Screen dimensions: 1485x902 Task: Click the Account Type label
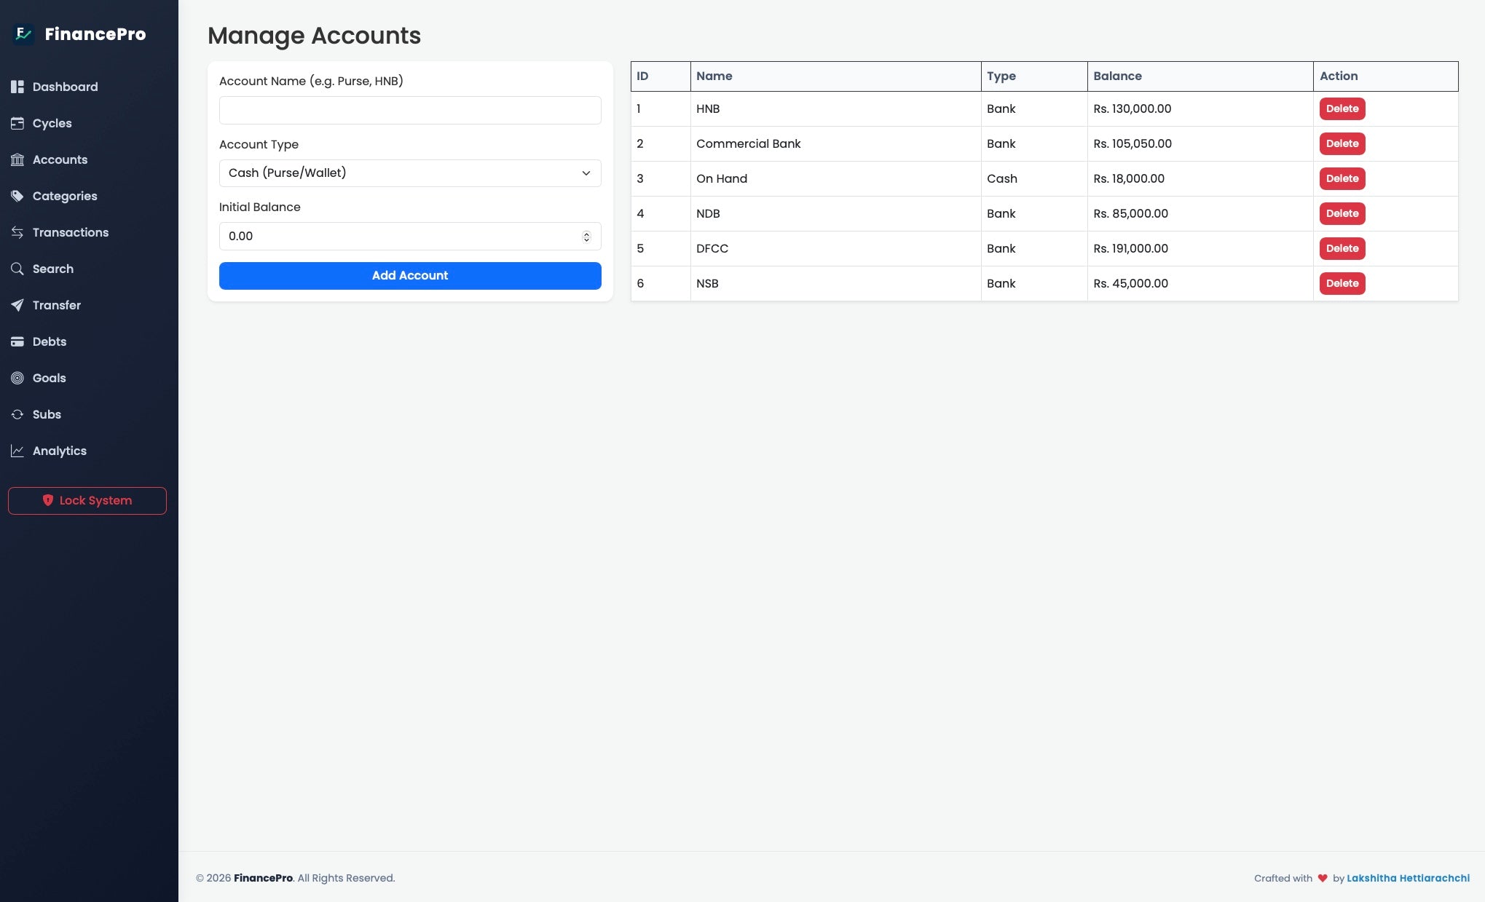pos(259,144)
